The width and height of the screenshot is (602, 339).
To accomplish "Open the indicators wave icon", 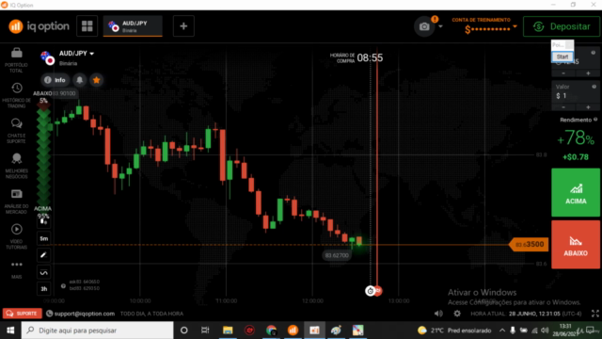I will click(44, 272).
